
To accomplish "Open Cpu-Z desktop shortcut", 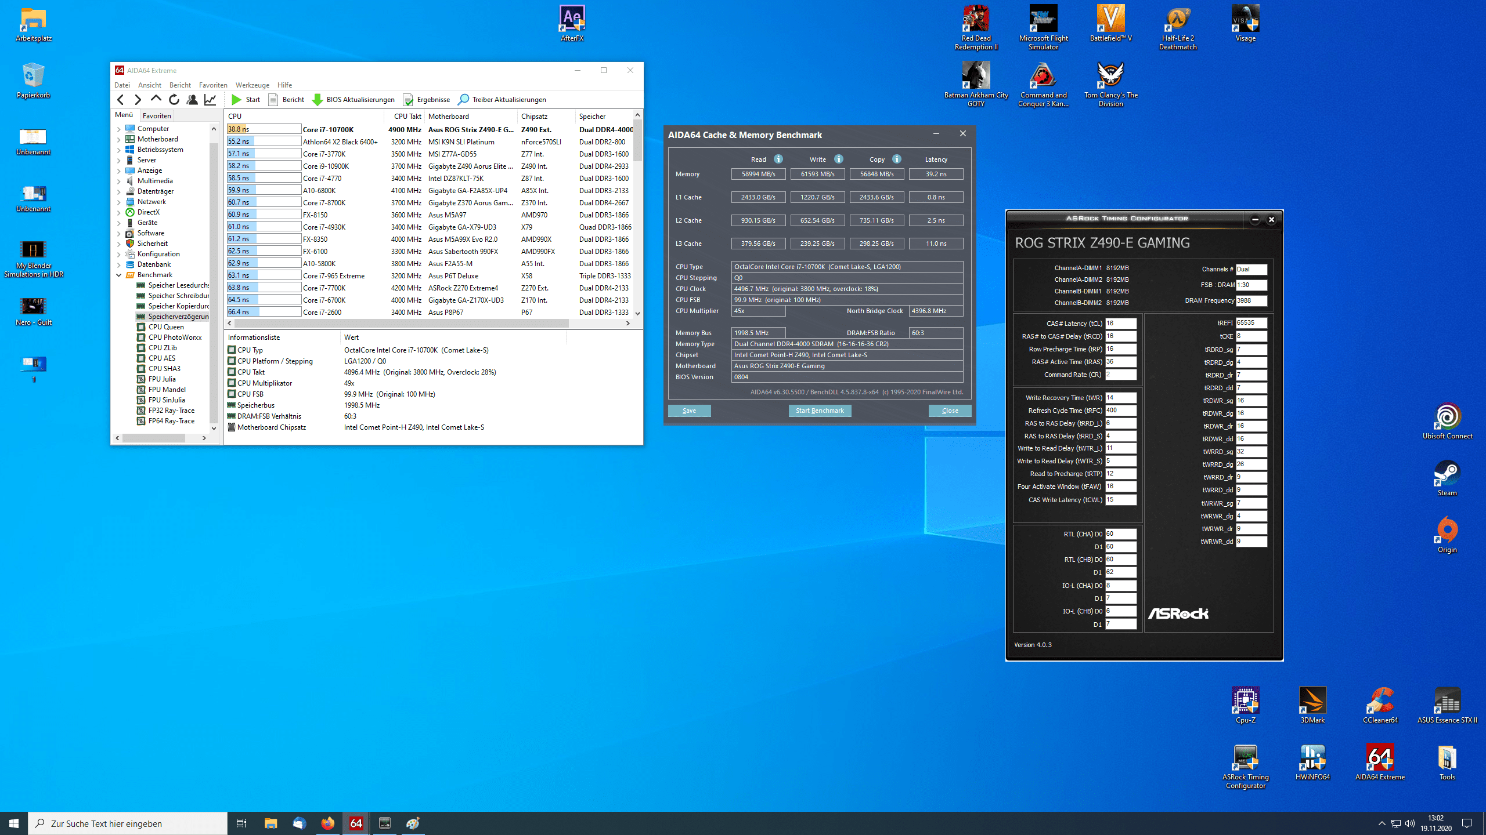I will click(1245, 706).
